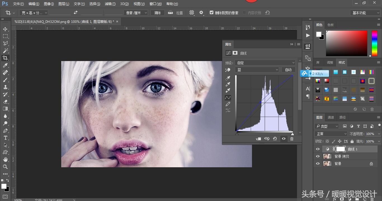This screenshot has width=382, height=201.
Task: Click the hue spectrum slider bar
Action: point(374,43)
